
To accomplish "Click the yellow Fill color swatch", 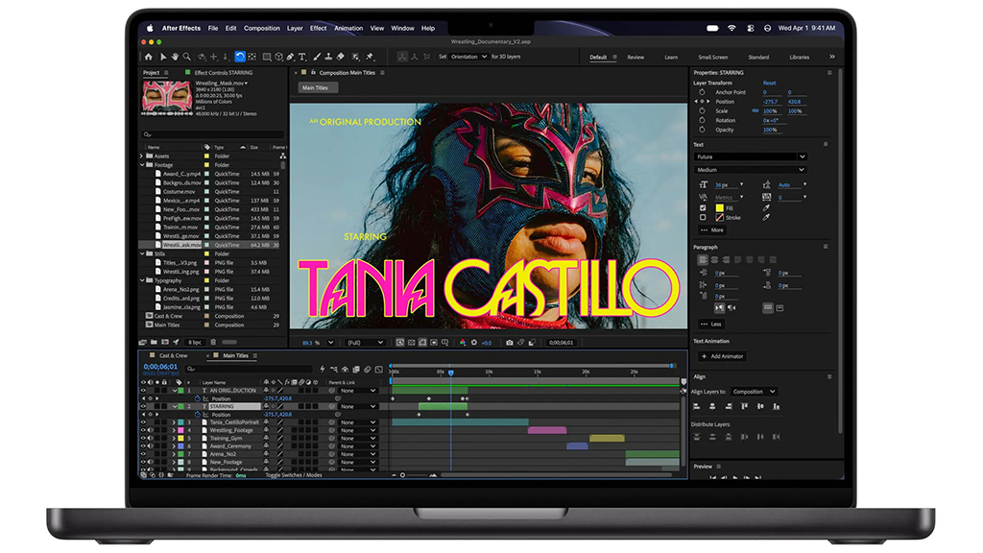I will (x=719, y=207).
